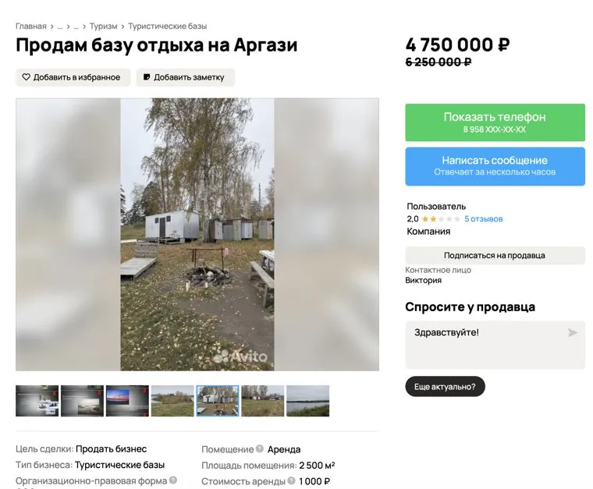Screen dimensions: 593x489
Task: Click the heart icon for favorites
Action: [x=26, y=77]
